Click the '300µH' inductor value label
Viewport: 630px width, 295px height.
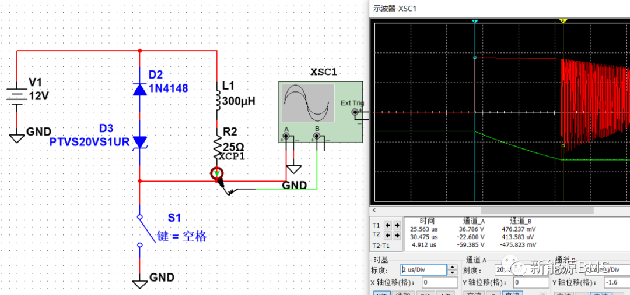coord(239,101)
